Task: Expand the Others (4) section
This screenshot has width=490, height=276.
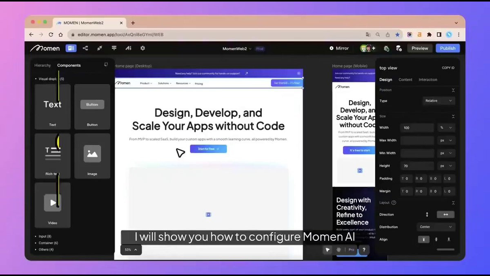Action: tap(45, 249)
